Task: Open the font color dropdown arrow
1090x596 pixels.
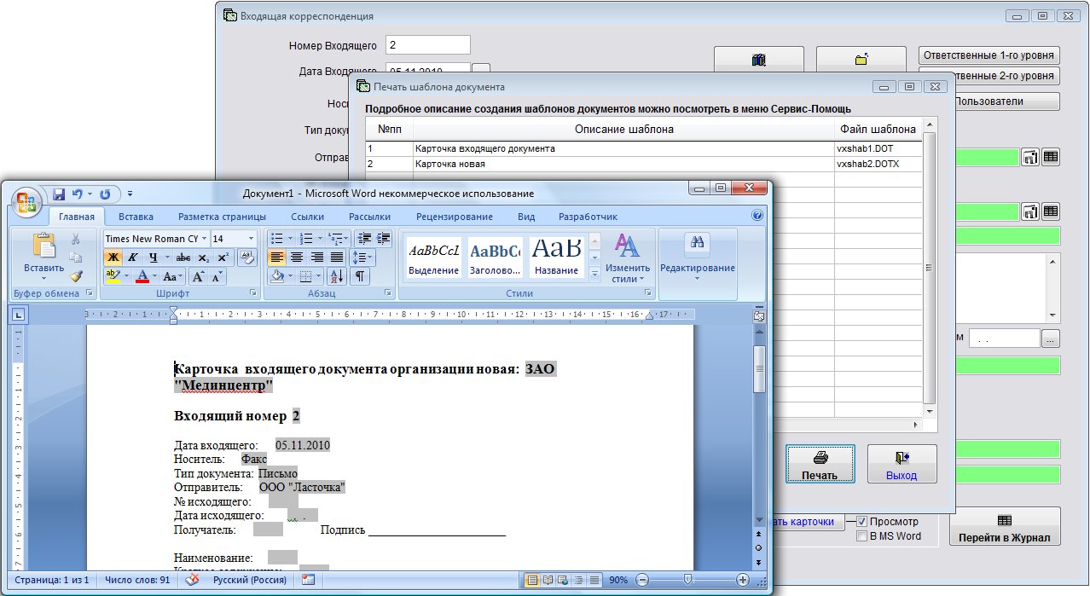Action: point(155,276)
